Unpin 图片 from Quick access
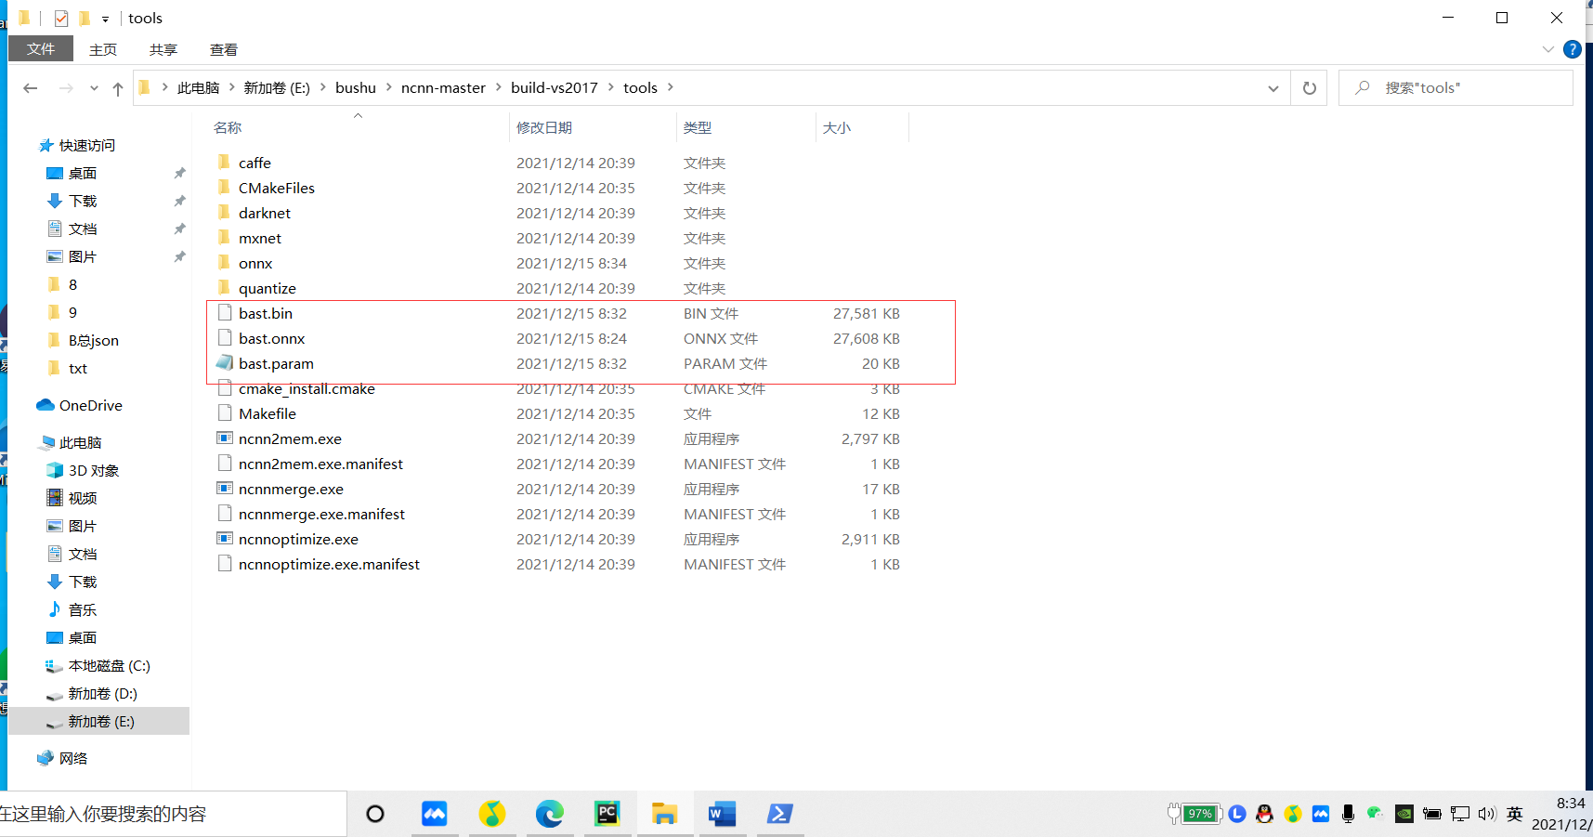1593x837 pixels. pos(179,256)
